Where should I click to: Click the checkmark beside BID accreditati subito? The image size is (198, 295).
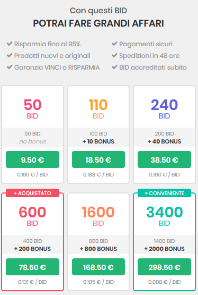pos(114,67)
